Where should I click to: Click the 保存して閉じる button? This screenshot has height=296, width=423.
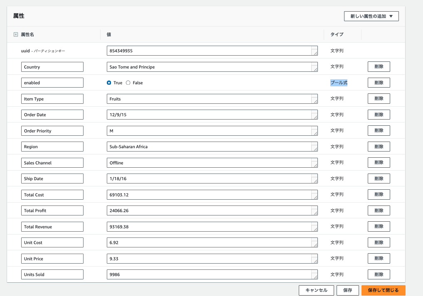[383, 290]
